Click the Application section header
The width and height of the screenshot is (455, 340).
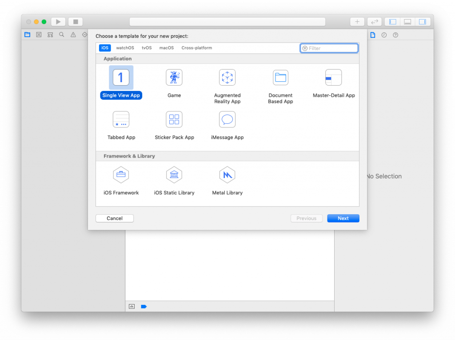point(227,59)
